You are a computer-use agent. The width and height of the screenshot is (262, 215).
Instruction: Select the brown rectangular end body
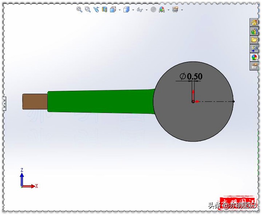point(35,102)
